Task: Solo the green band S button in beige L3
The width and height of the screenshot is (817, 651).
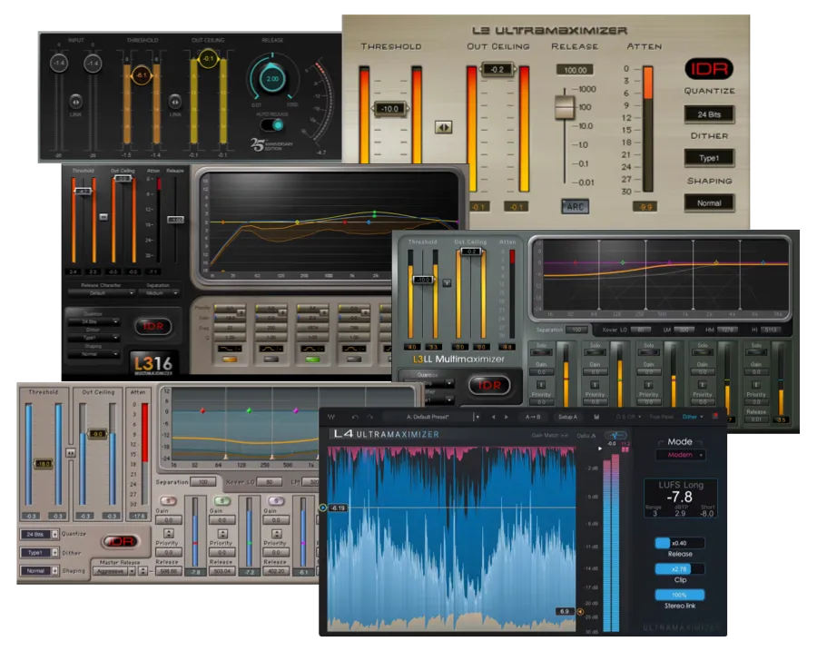Action: [x=222, y=501]
